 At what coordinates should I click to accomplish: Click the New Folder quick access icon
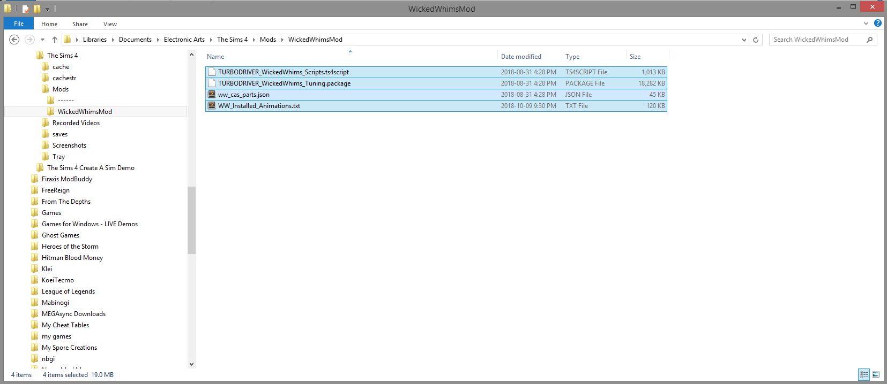click(x=37, y=9)
